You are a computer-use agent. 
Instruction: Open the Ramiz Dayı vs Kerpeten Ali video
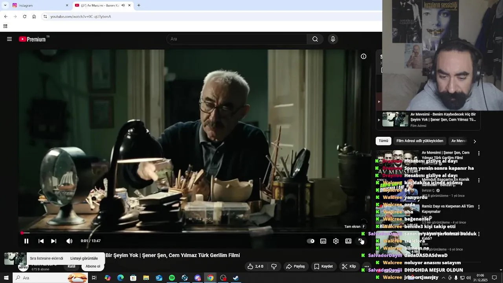448,209
